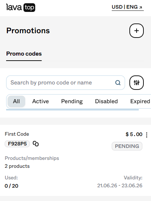
Task: Switch to Disabled promo codes filter
Action: click(x=106, y=101)
